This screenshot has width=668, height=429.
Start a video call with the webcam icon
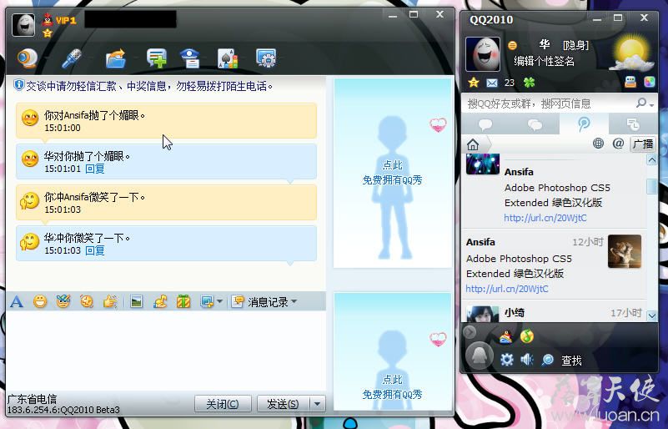pyautogui.click(x=28, y=58)
